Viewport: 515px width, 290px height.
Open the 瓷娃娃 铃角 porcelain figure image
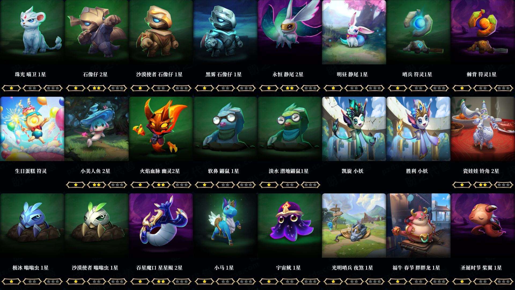pyautogui.click(x=483, y=129)
